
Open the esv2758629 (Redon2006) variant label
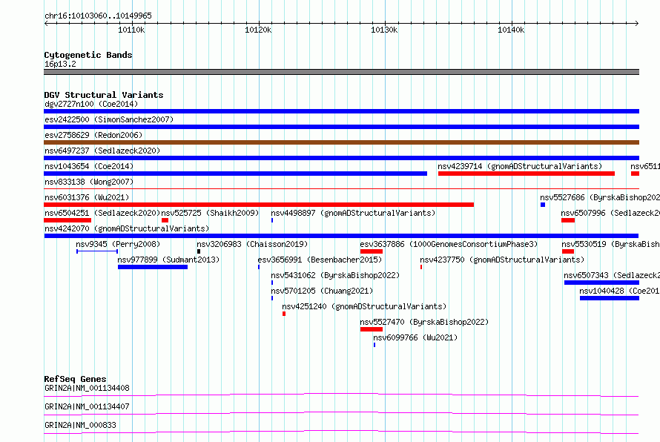(x=93, y=135)
